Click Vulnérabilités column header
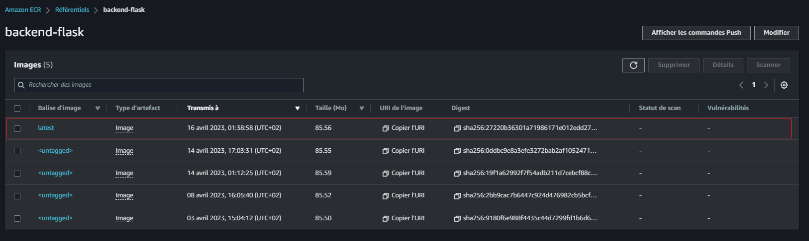 pyautogui.click(x=728, y=108)
